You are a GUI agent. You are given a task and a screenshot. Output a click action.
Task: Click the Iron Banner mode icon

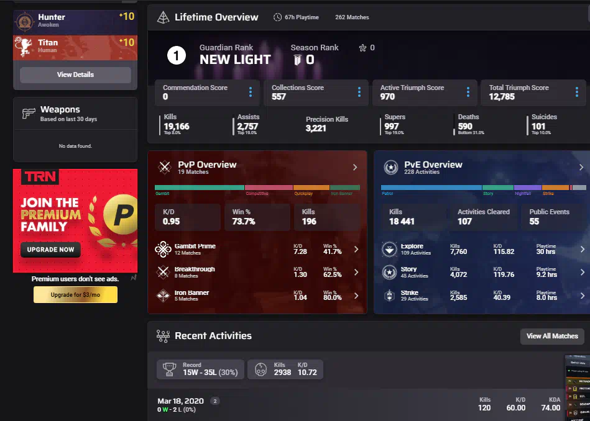[163, 296]
